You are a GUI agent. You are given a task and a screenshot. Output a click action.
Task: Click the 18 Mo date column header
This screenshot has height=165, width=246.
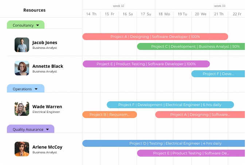(164, 14)
